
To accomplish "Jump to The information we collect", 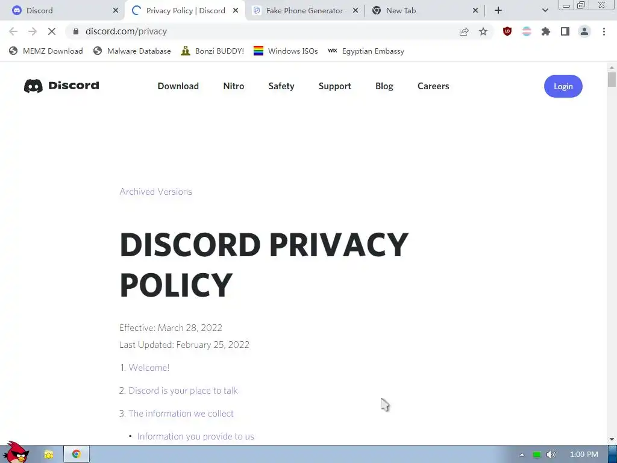I will pos(181,413).
